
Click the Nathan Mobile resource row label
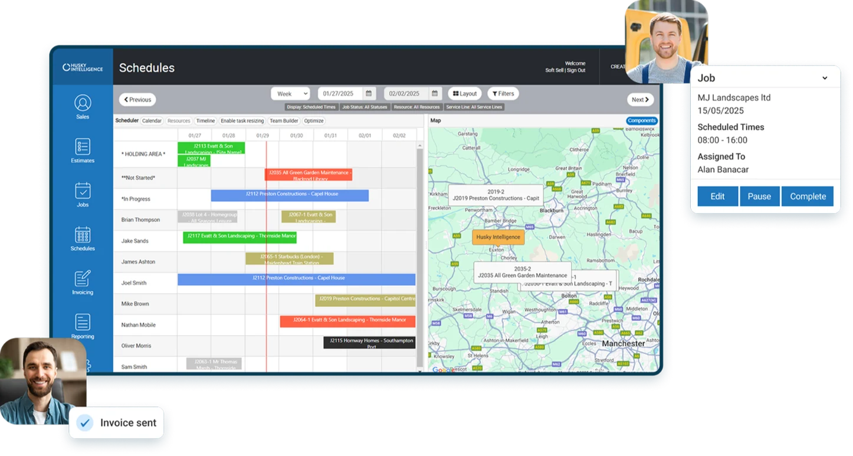coord(137,325)
